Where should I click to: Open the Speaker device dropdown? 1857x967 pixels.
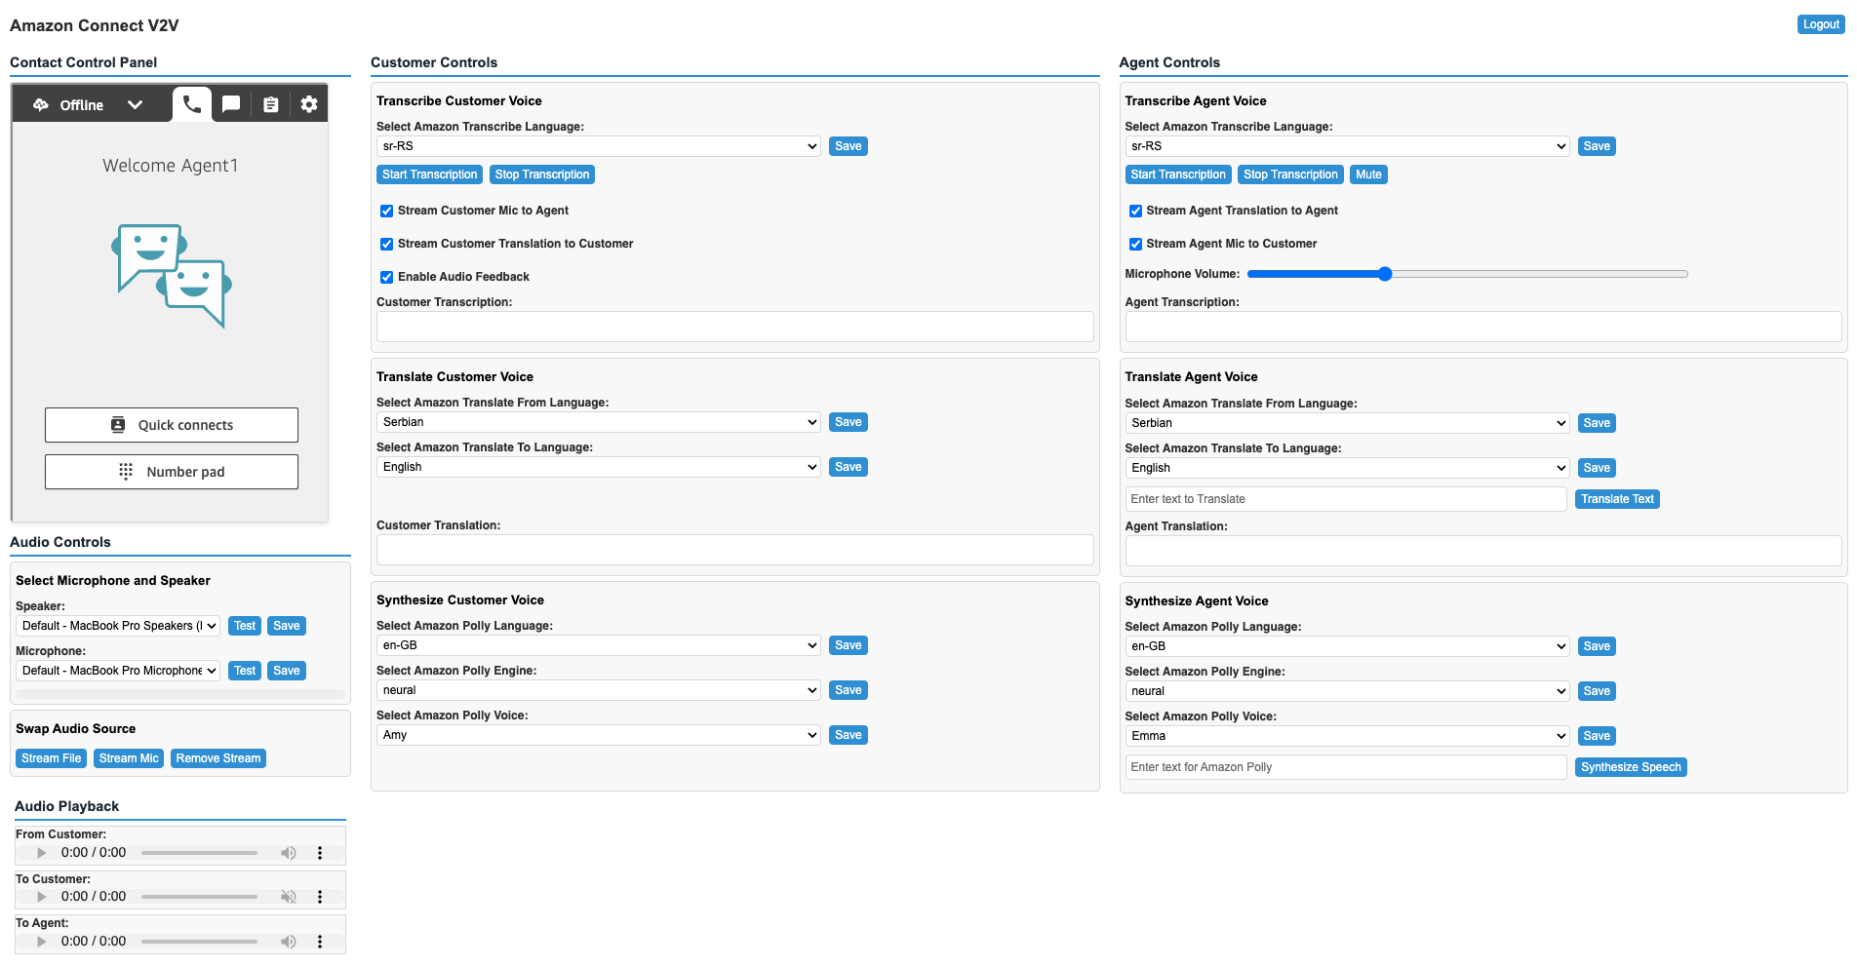(118, 626)
